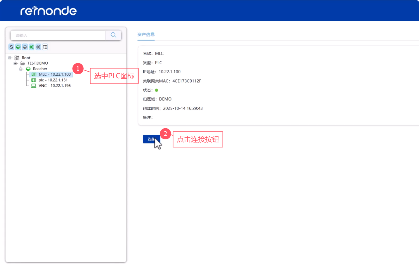Image resolution: width=419 pixels, height=265 pixels.
Task: Collapse the Root tree node
Action: pos(10,58)
